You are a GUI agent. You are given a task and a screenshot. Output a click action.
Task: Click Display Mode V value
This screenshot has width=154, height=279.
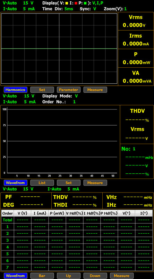tap(76, 96)
